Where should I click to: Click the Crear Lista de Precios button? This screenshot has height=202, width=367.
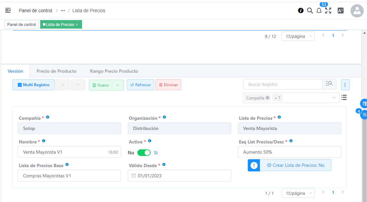[x=295, y=165]
